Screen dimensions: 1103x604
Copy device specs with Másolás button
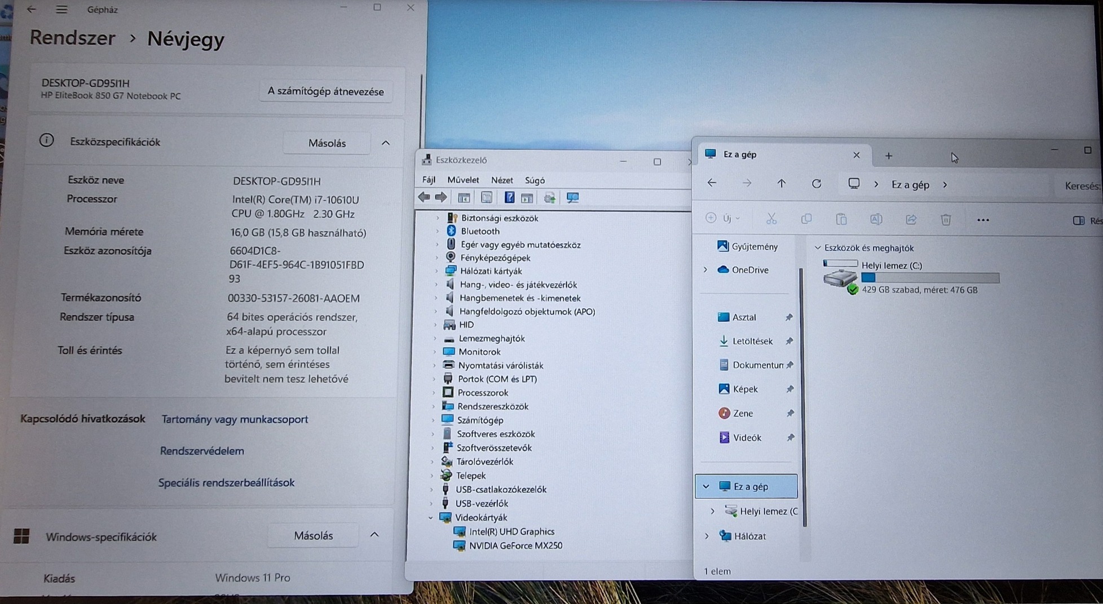327,143
